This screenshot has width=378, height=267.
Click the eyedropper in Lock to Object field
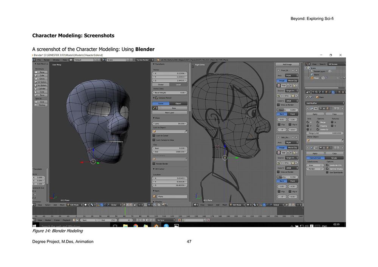tap(186, 131)
